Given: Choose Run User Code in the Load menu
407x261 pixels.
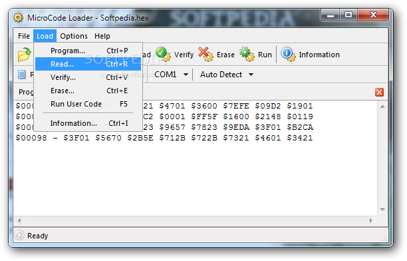Looking at the screenshot, I should tap(88, 104).
